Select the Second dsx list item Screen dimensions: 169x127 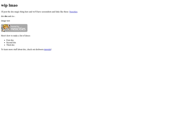click(x=11, y=43)
